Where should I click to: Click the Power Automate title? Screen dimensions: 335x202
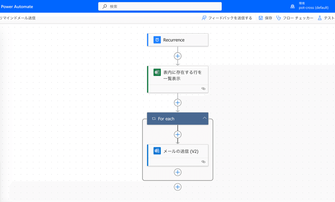coord(17,6)
